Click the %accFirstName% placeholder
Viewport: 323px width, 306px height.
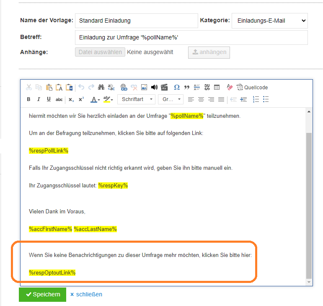pyautogui.click(x=50, y=229)
